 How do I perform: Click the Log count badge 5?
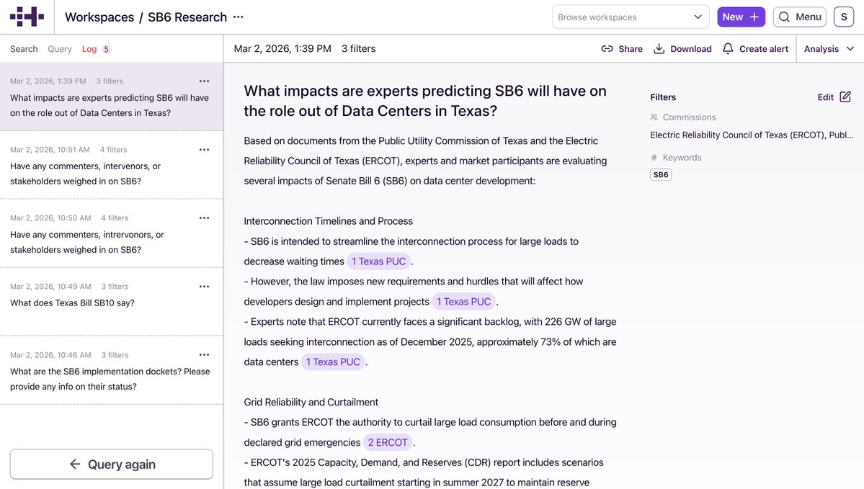coord(107,49)
